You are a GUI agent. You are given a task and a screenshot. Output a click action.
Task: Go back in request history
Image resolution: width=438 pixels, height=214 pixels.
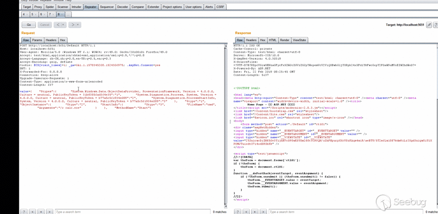58,25
